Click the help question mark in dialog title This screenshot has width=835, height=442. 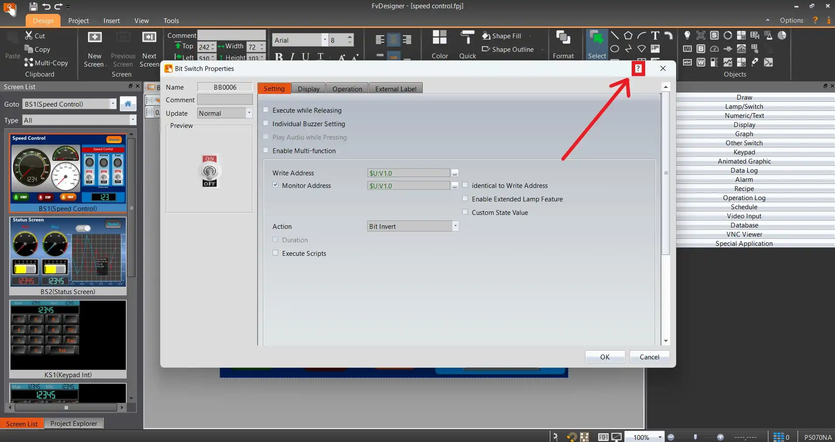(638, 69)
